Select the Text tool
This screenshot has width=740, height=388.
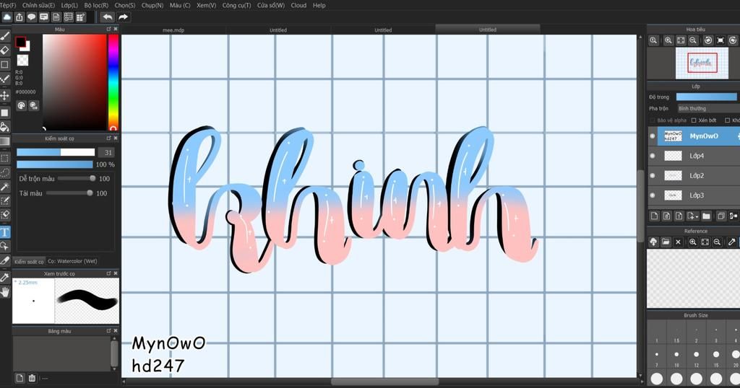point(5,232)
